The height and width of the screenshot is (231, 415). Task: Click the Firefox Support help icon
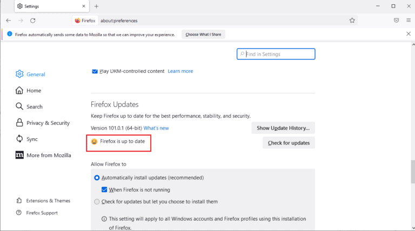[x=19, y=213]
